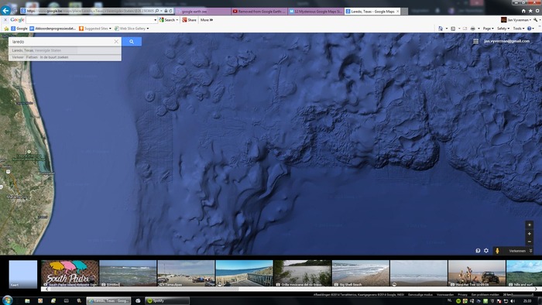The width and height of the screenshot is (542, 305).
Task: Open the Akkoordenprogressiesdat... favorite
Action: coord(53,29)
